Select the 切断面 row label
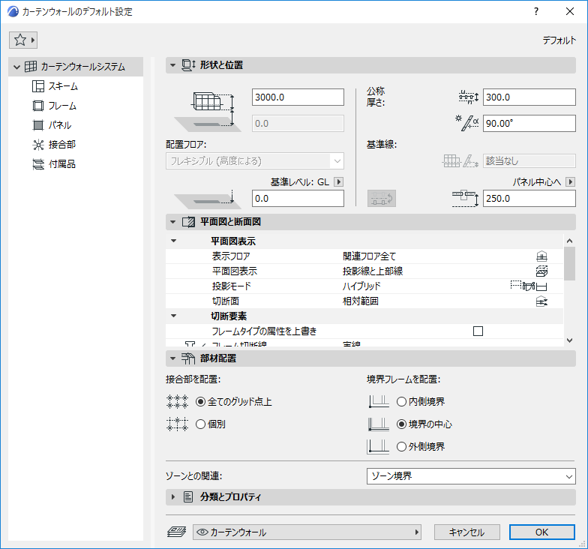 225,301
